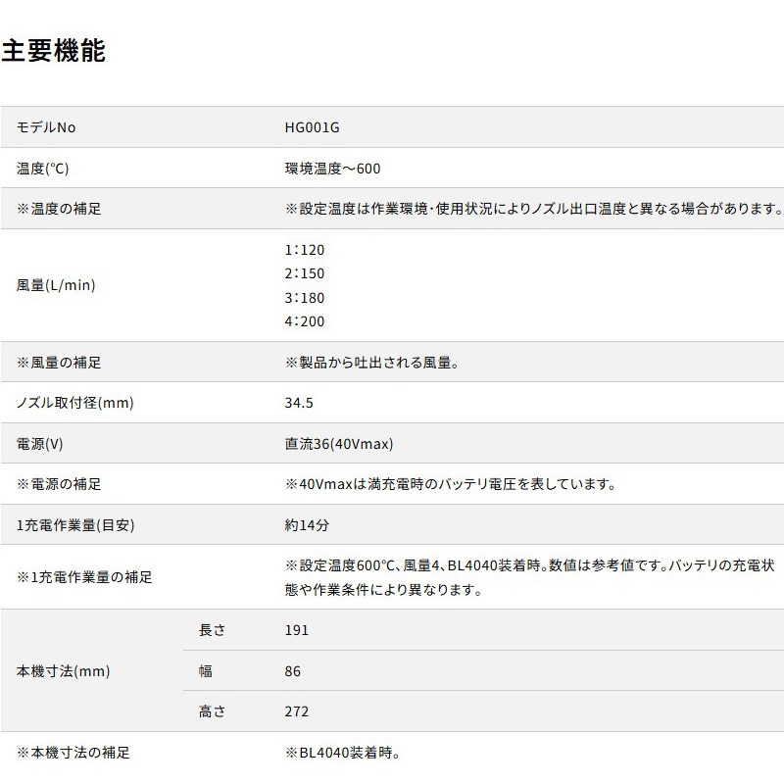784x784 pixels.
Task: Select nozzle diameter value 34.5
Action: click(x=299, y=403)
